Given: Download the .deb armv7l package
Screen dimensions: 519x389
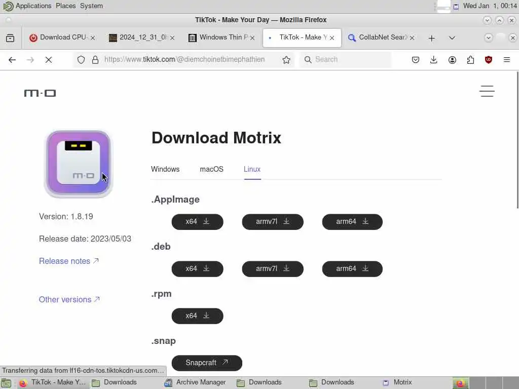Looking at the screenshot, I should point(272,268).
